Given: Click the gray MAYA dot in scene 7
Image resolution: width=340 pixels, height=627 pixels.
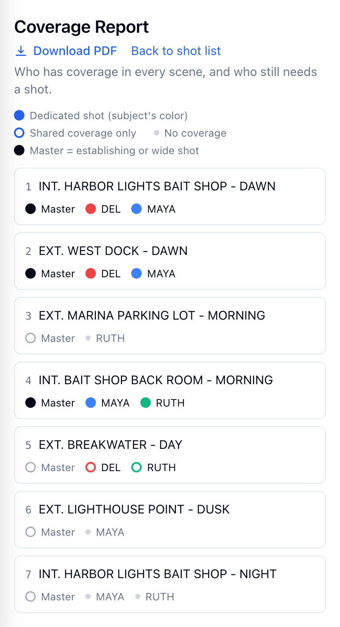Looking at the screenshot, I should coord(88,597).
